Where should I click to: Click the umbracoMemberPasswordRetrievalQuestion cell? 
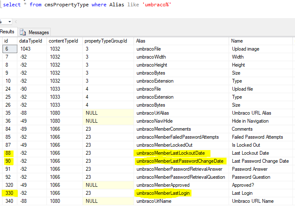tap(181, 177)
